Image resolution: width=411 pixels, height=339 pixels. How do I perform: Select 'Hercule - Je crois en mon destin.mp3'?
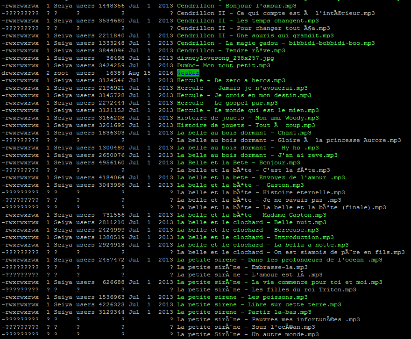[244, 95]
